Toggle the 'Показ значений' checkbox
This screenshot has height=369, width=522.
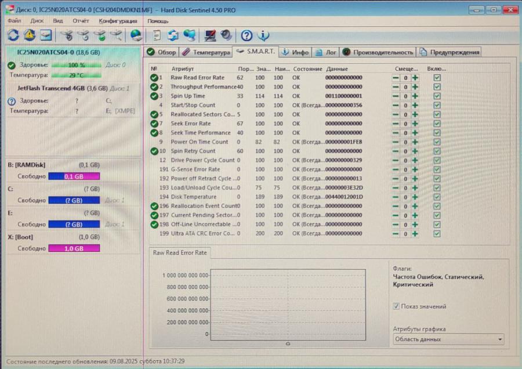[397, 306]
